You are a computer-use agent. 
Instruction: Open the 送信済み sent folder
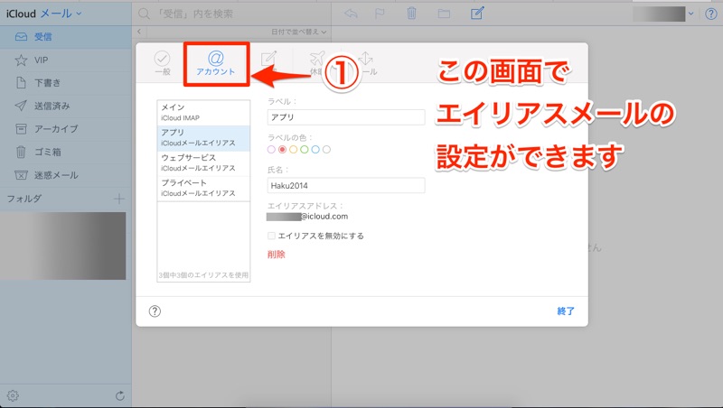click(x=65, y=106)
